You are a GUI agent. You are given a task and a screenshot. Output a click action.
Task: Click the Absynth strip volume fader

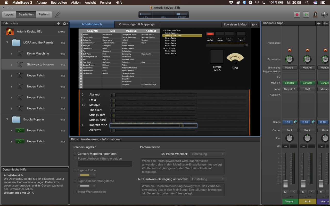[x=285, y=184]
